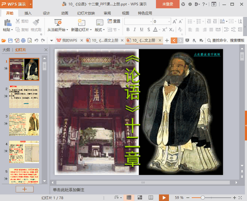Click the teaching video hyperlink on slide
The height and width of the screenshot is (201, 247).
pyautogui.click(x=207, y=54)
